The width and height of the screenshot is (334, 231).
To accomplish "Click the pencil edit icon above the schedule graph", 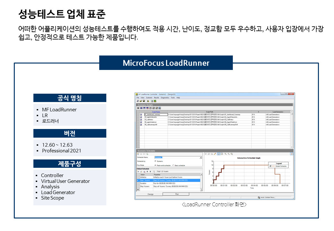I will (x=215, y=154).
